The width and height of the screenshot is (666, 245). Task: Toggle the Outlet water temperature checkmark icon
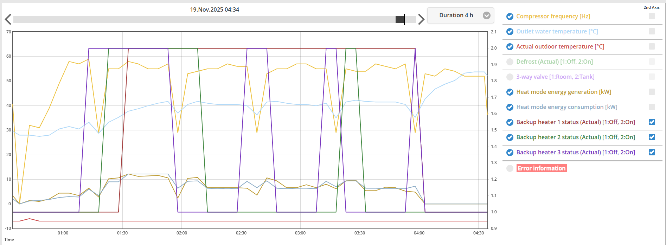coord(510,32)
